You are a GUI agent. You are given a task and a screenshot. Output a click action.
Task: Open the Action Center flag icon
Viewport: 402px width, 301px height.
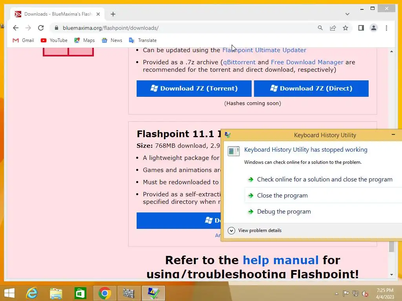[x=346, y=293]
